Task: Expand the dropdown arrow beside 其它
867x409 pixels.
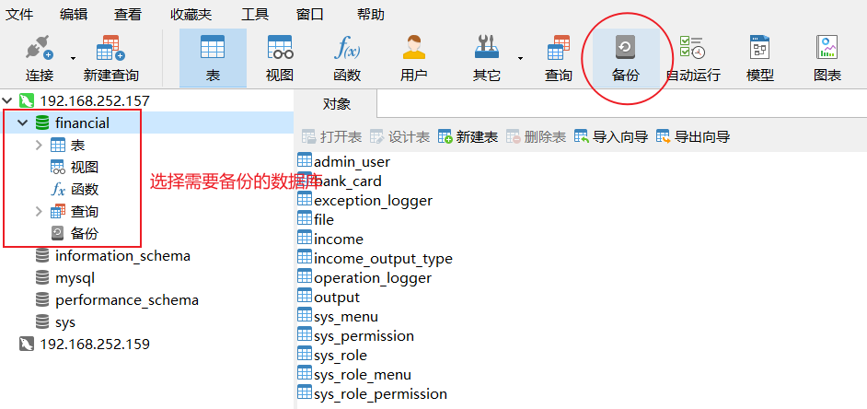Action: (x=520, y=58)
